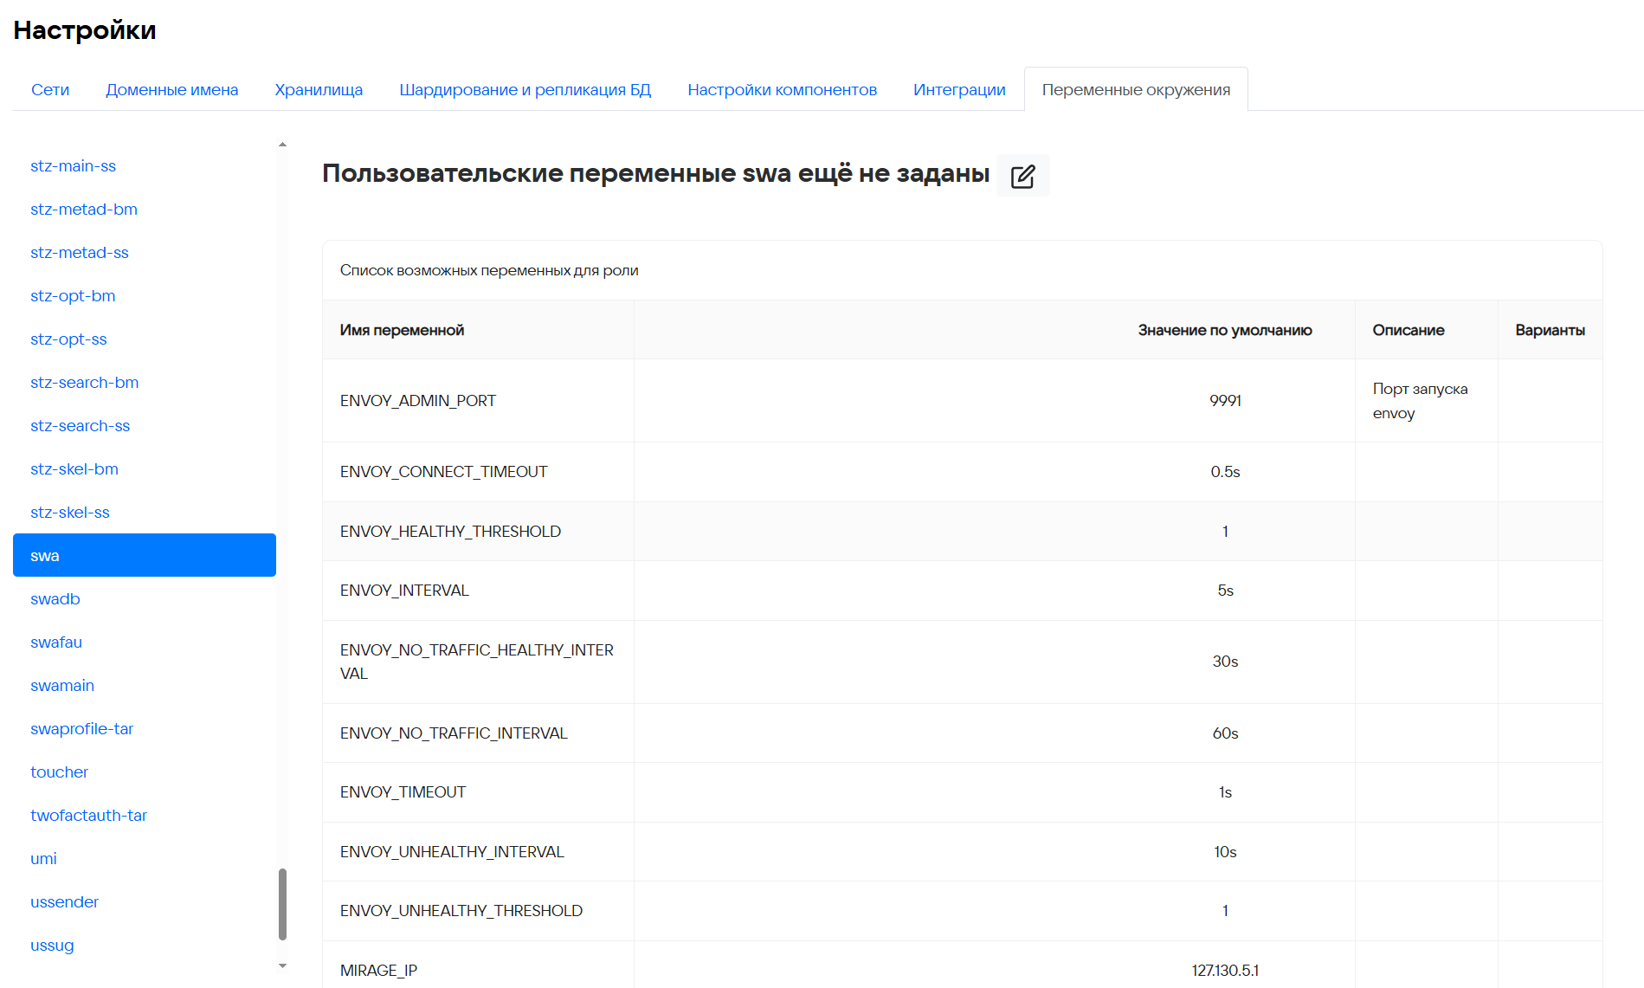
Task: Open the twofactauth-tar role
Action: (x=88, y=816)
